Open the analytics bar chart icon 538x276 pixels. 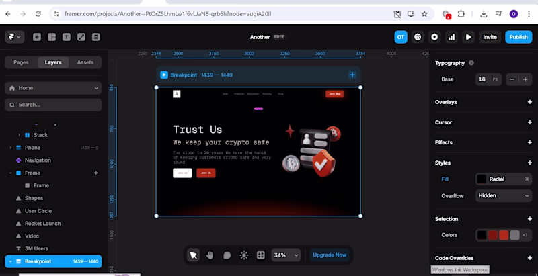pos(451,37)
